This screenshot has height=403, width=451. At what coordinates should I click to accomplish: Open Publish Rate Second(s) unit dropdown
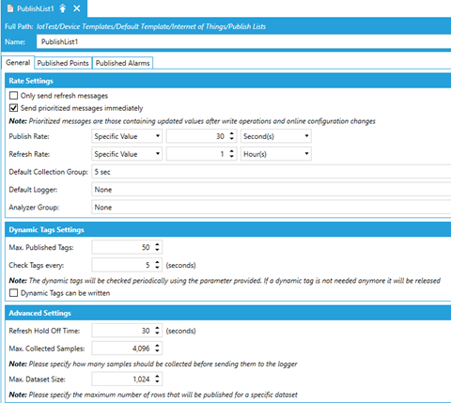[x=276, y=136]
